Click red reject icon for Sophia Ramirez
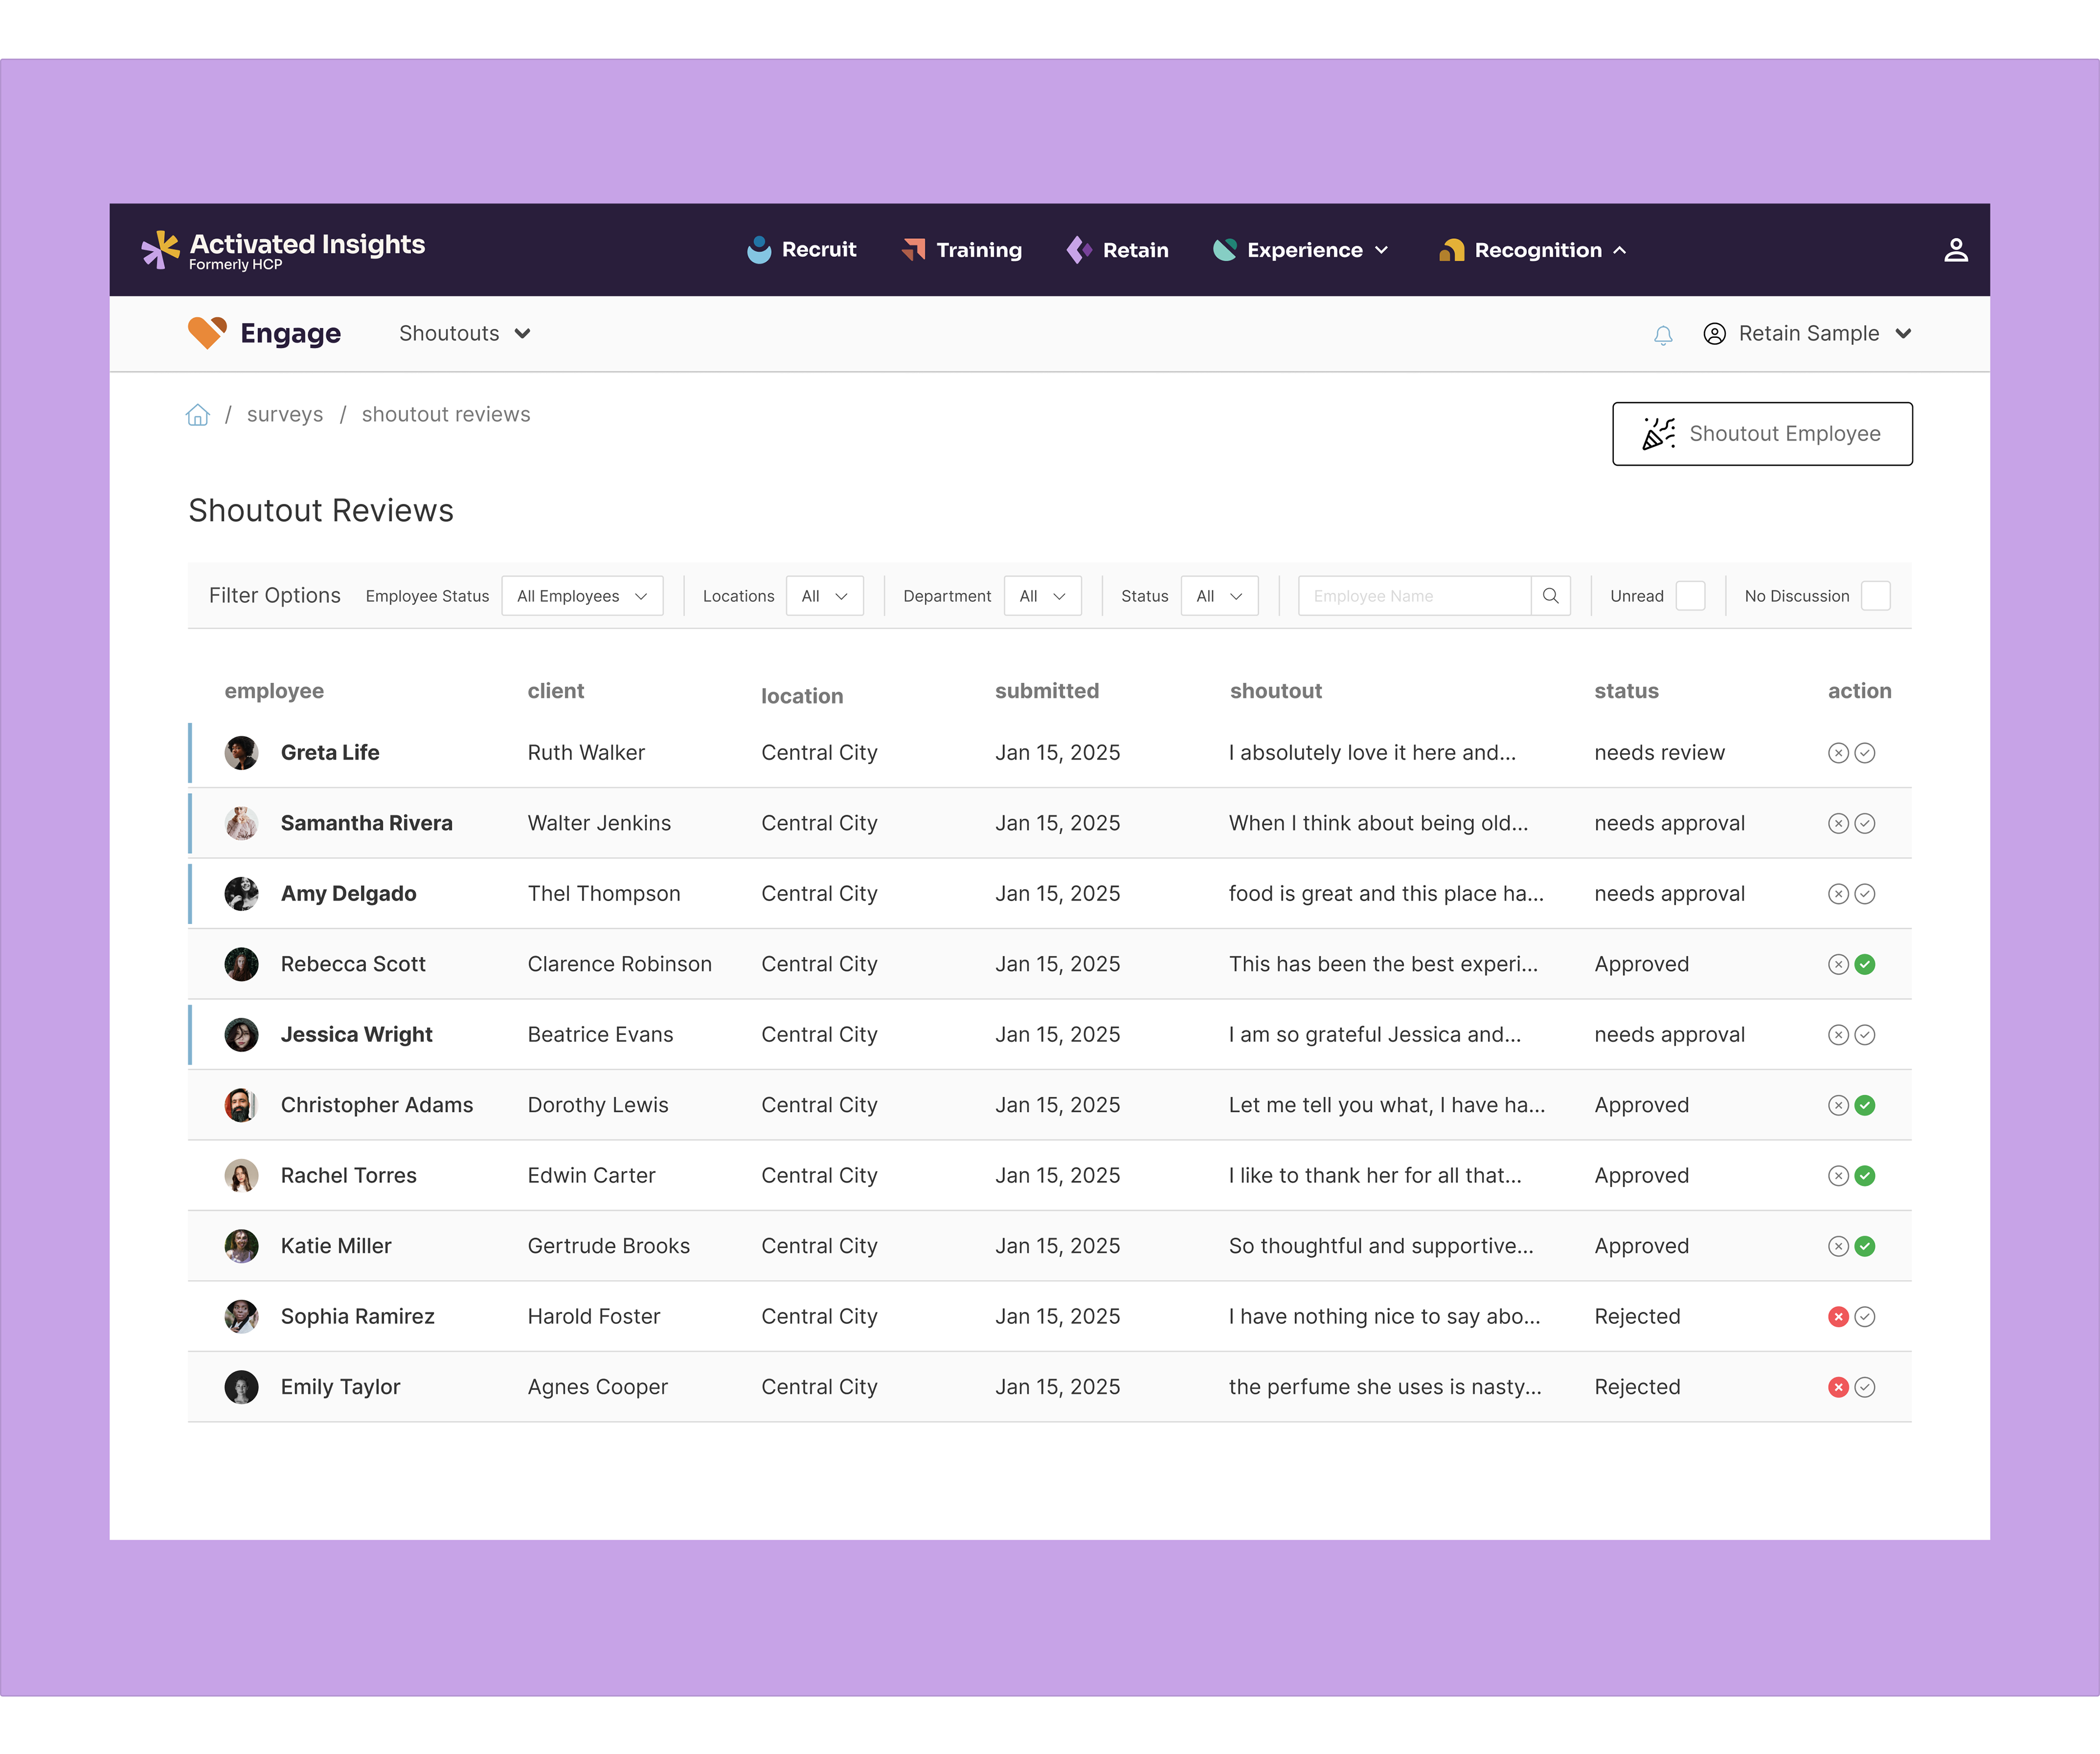 pos(1838,1316)
